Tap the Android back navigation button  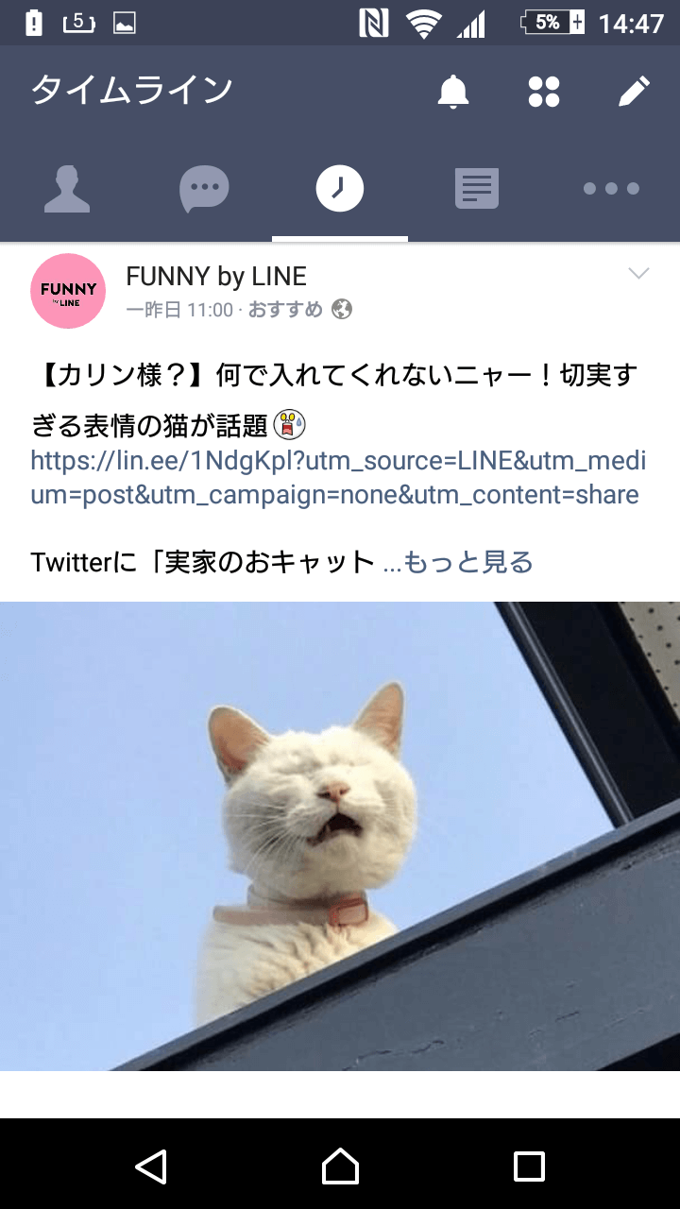[151, 1166]
